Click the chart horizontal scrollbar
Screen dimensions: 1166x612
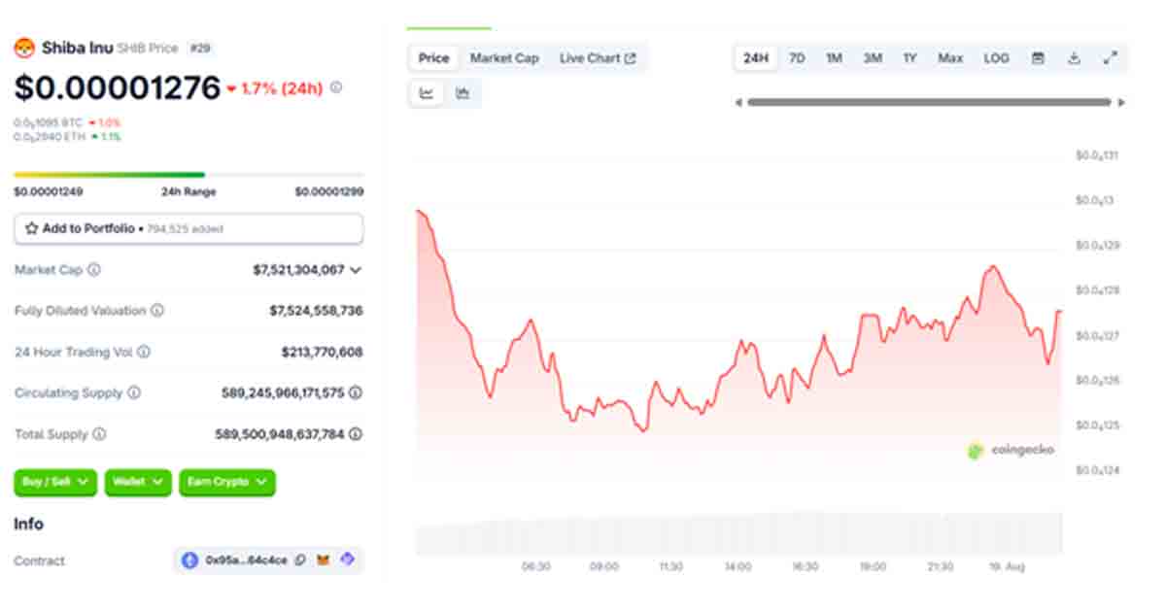click(x=928, y=102)
